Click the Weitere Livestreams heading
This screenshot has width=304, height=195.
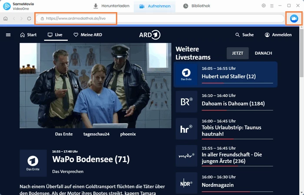(193, 53)
